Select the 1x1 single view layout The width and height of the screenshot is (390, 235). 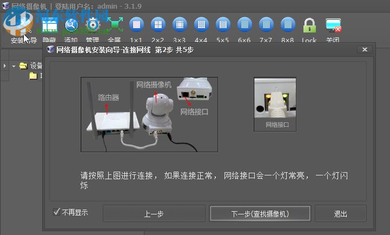(136, 25)
